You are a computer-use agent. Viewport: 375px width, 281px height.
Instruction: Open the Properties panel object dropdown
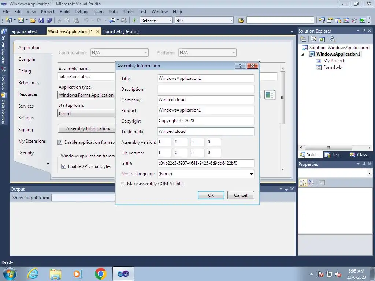[x=370, y=173]
